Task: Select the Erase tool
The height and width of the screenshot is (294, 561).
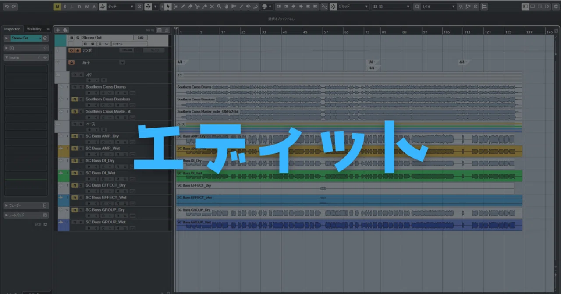Action: [x=190, y=7]
